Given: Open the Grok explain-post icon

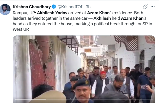Looking at the screenshot, I should coord(145,7).
